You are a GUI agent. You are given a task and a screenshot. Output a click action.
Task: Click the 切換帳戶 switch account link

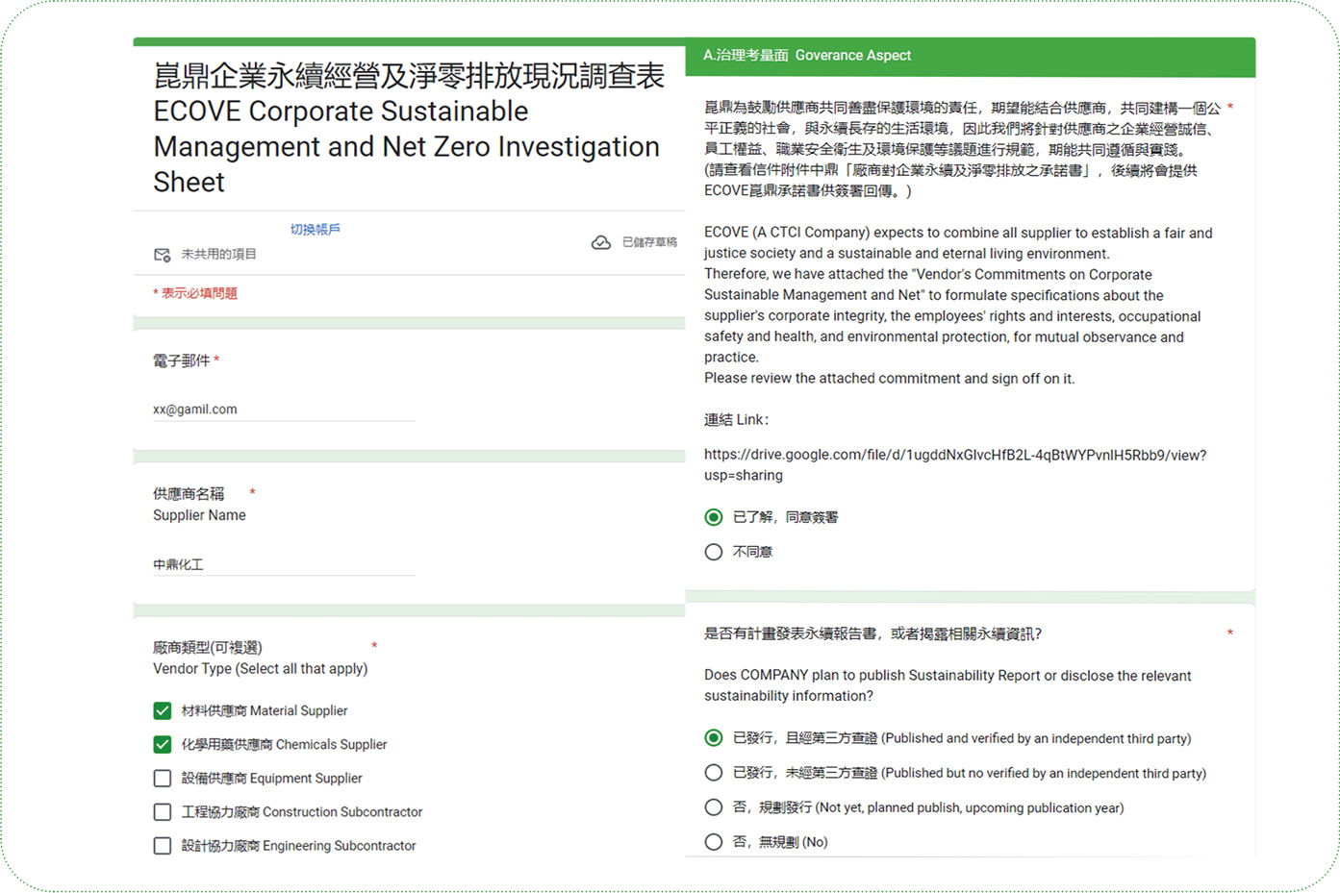[316, 229]
